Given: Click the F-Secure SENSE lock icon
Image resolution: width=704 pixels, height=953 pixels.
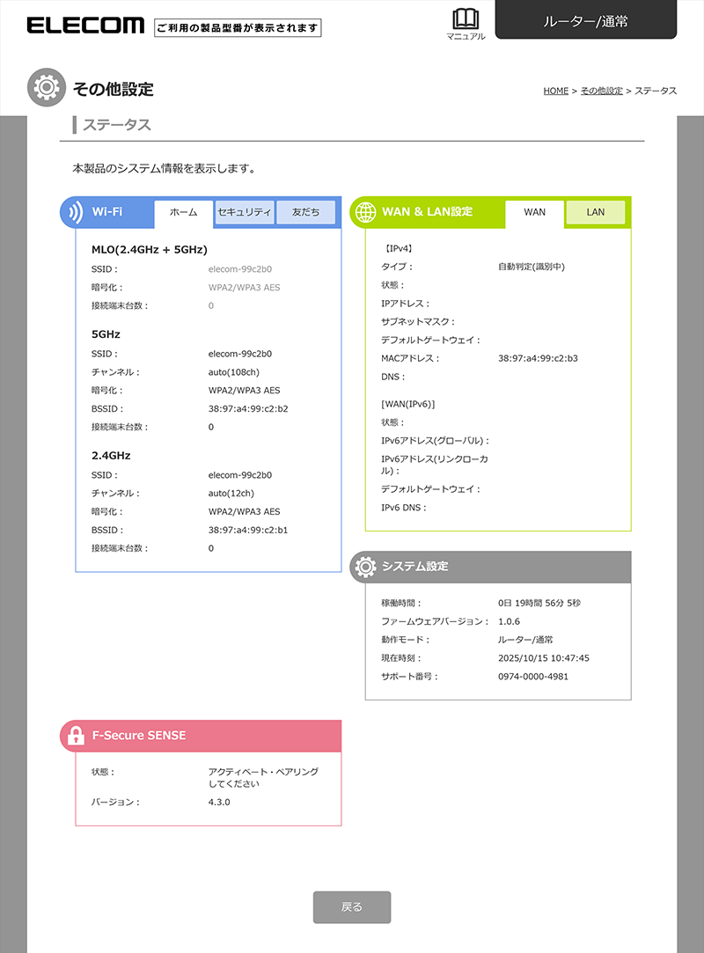Looking at the screenshot, I should tap(74, 736).
